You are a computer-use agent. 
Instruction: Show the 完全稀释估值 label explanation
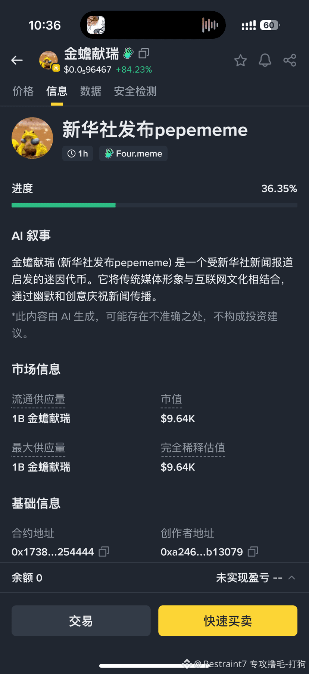(x=193, y=448)
